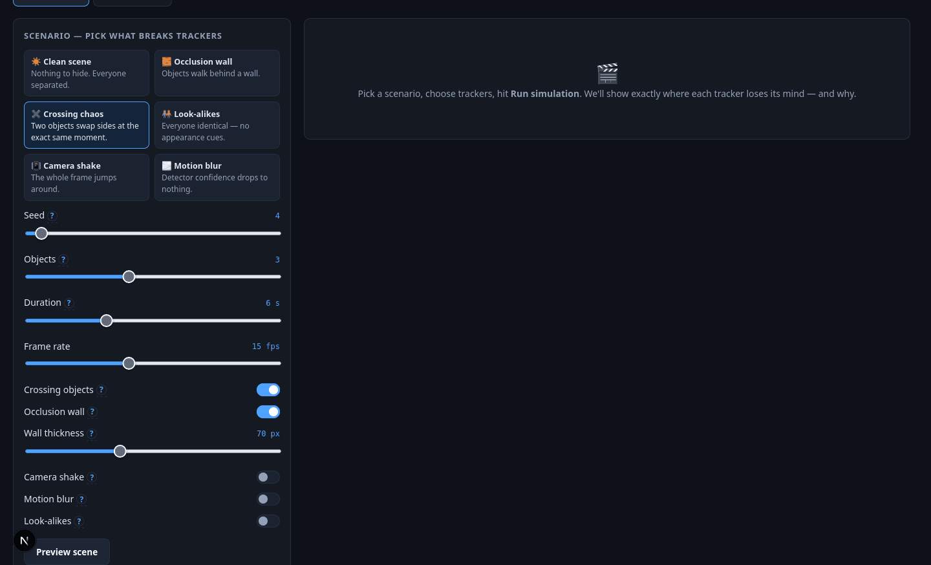Open help icon next to Crossing objects

(x=102, y=390)
